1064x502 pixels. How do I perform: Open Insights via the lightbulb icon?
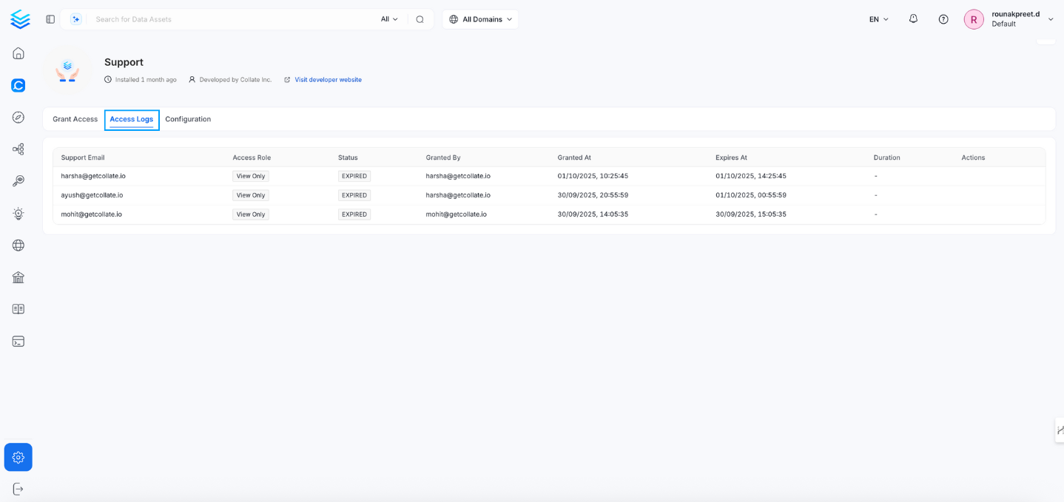point(18,214)
